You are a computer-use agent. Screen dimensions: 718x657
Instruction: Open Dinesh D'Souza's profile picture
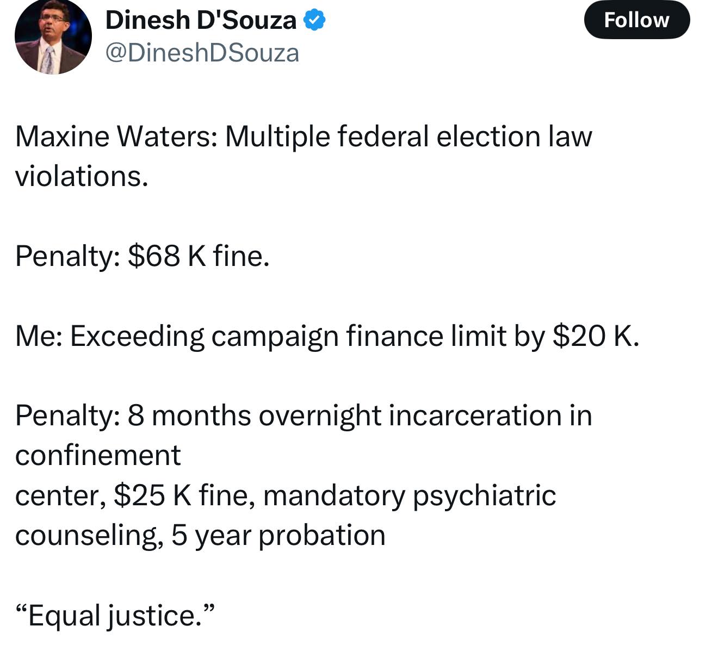pos(53,36)
